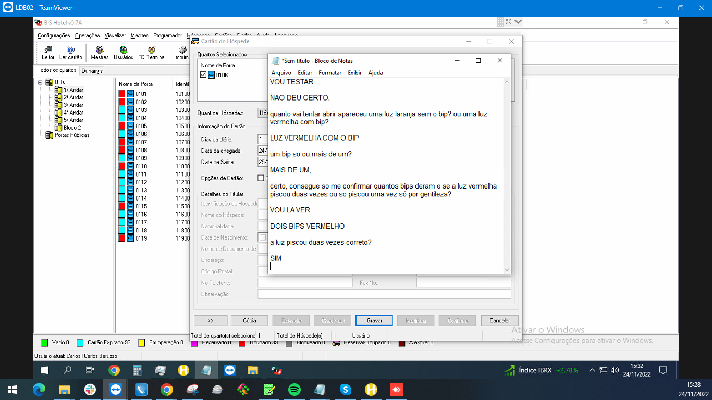This screenshot has width=712, height=400.
Task: Switch to the Dunamys tab
Action: [x=92, y=71]
